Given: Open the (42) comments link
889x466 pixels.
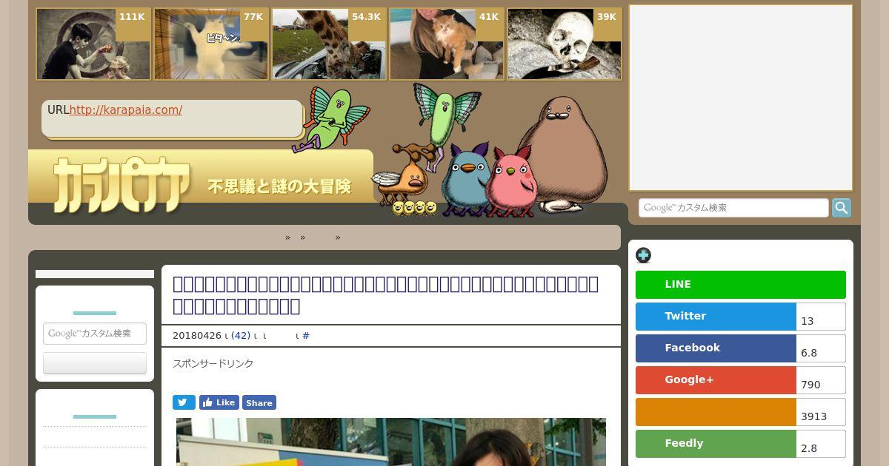Looking at the screenshot, I should (x=241, y=336).
